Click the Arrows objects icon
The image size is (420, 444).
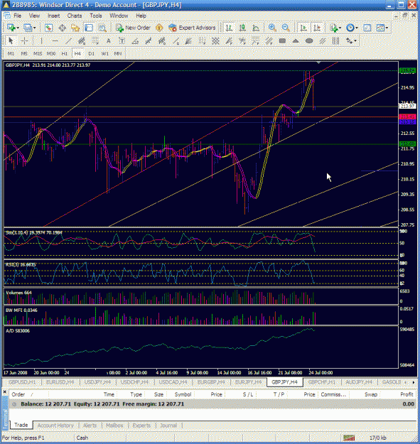[x=350, y=40]
